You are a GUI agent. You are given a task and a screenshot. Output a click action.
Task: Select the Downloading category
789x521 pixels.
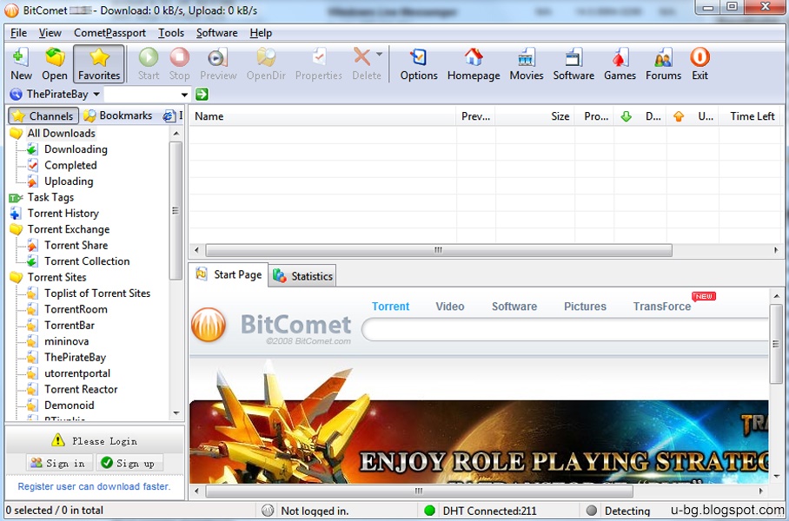pos(76,149)
